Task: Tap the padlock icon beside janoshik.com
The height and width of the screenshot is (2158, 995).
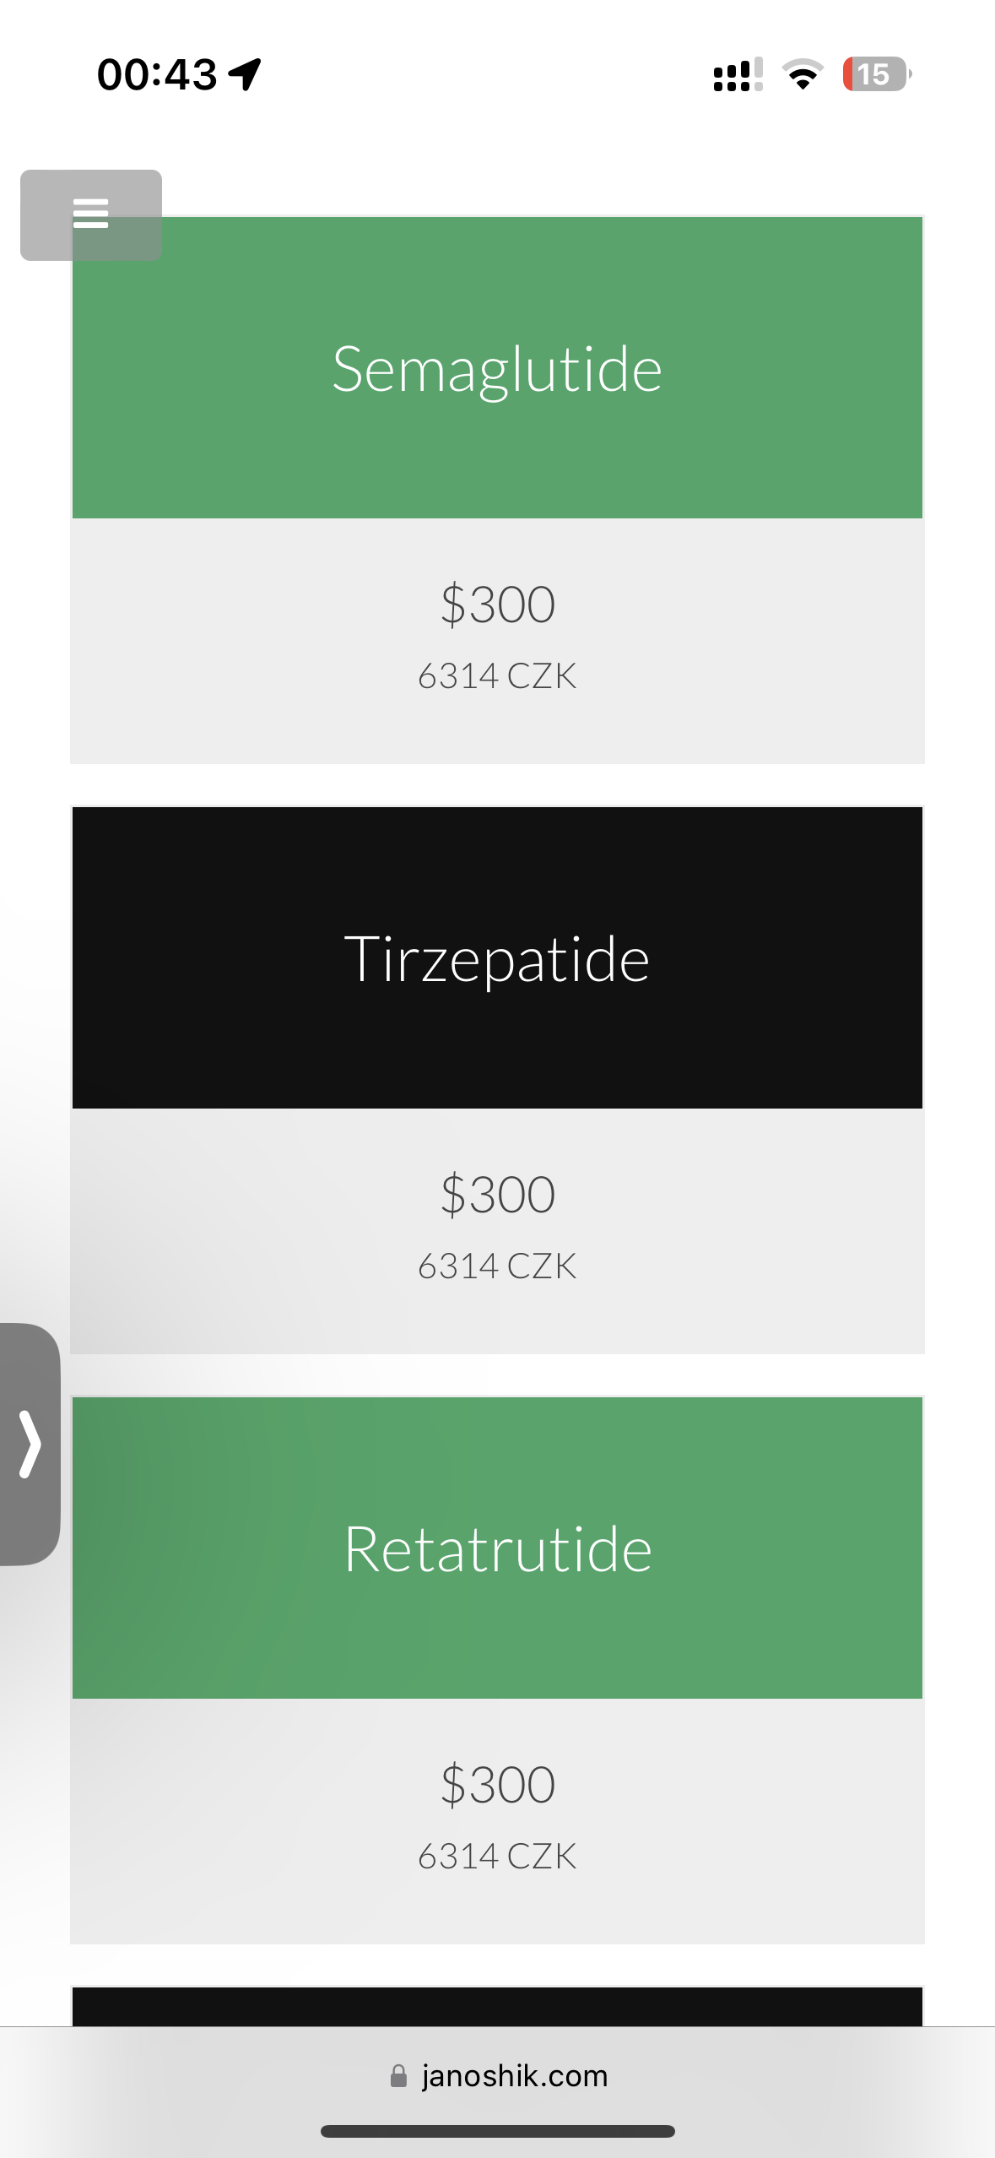Action: 398,2076
